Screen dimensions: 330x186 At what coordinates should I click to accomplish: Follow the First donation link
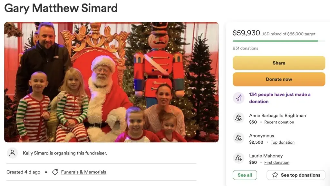tap(277, 163)
